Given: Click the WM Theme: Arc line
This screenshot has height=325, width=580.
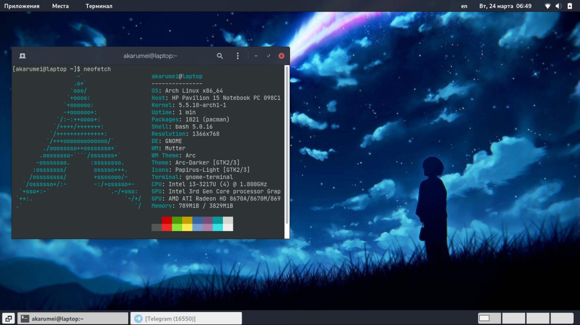Looking at the screenshot, I should pos(174,156).
